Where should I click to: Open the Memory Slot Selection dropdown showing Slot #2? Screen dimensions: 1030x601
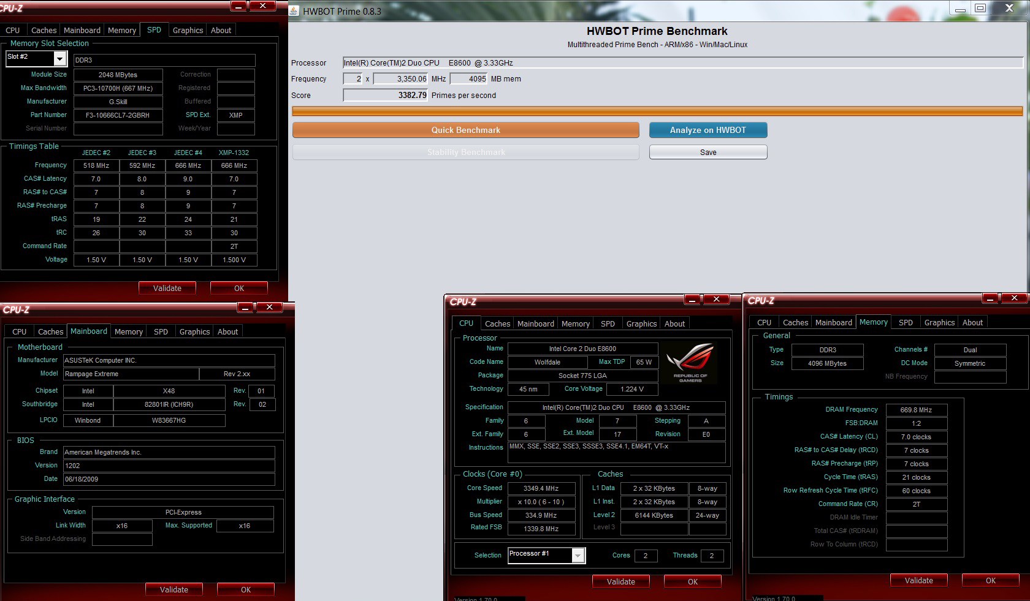click(60, 58)
